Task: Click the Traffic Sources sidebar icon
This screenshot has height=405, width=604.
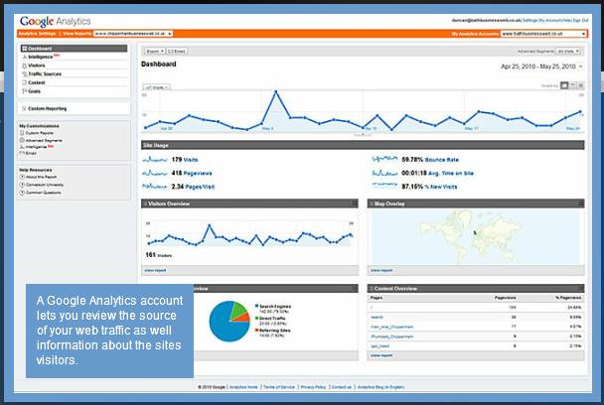Action: (x=24, y=73)
